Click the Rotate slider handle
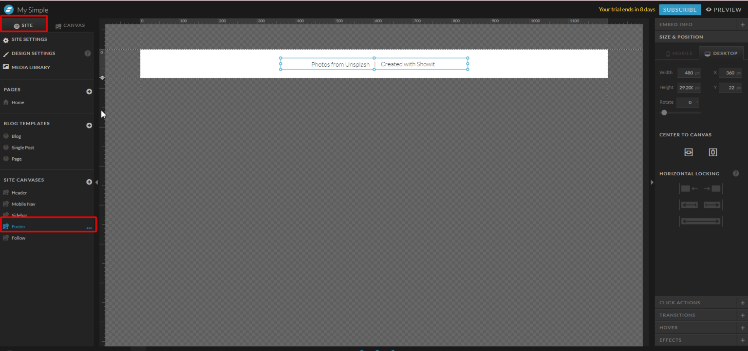Screen dimensions: 748x351 point(664,112)
